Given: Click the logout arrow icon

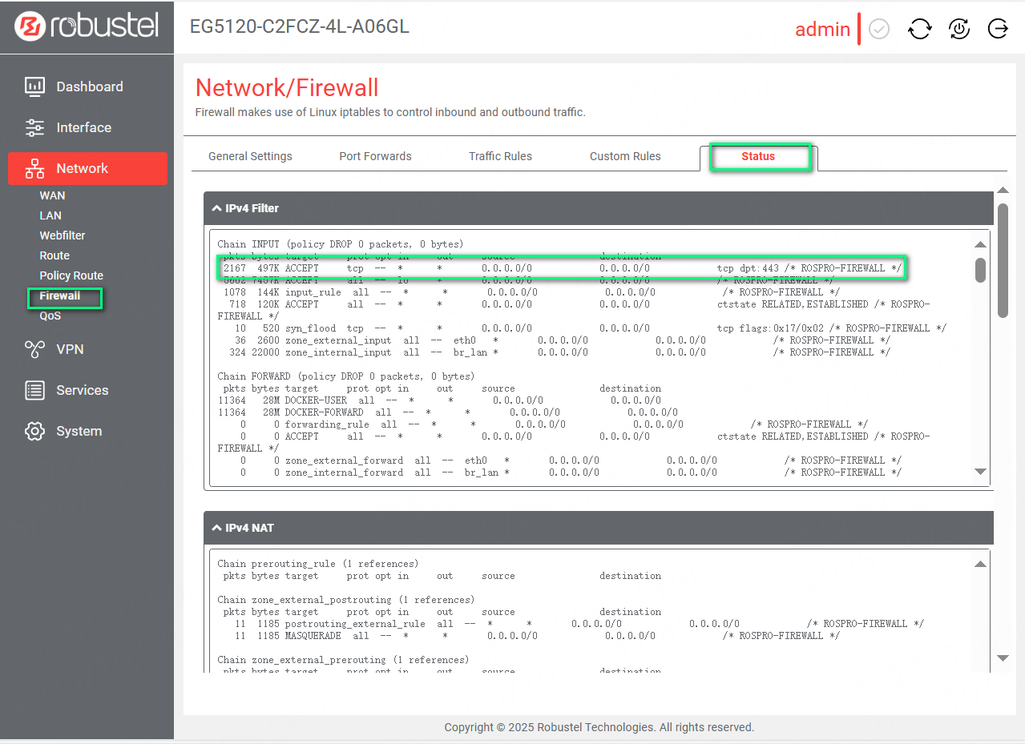Looking at the screenshot, I should coord(998,30).
